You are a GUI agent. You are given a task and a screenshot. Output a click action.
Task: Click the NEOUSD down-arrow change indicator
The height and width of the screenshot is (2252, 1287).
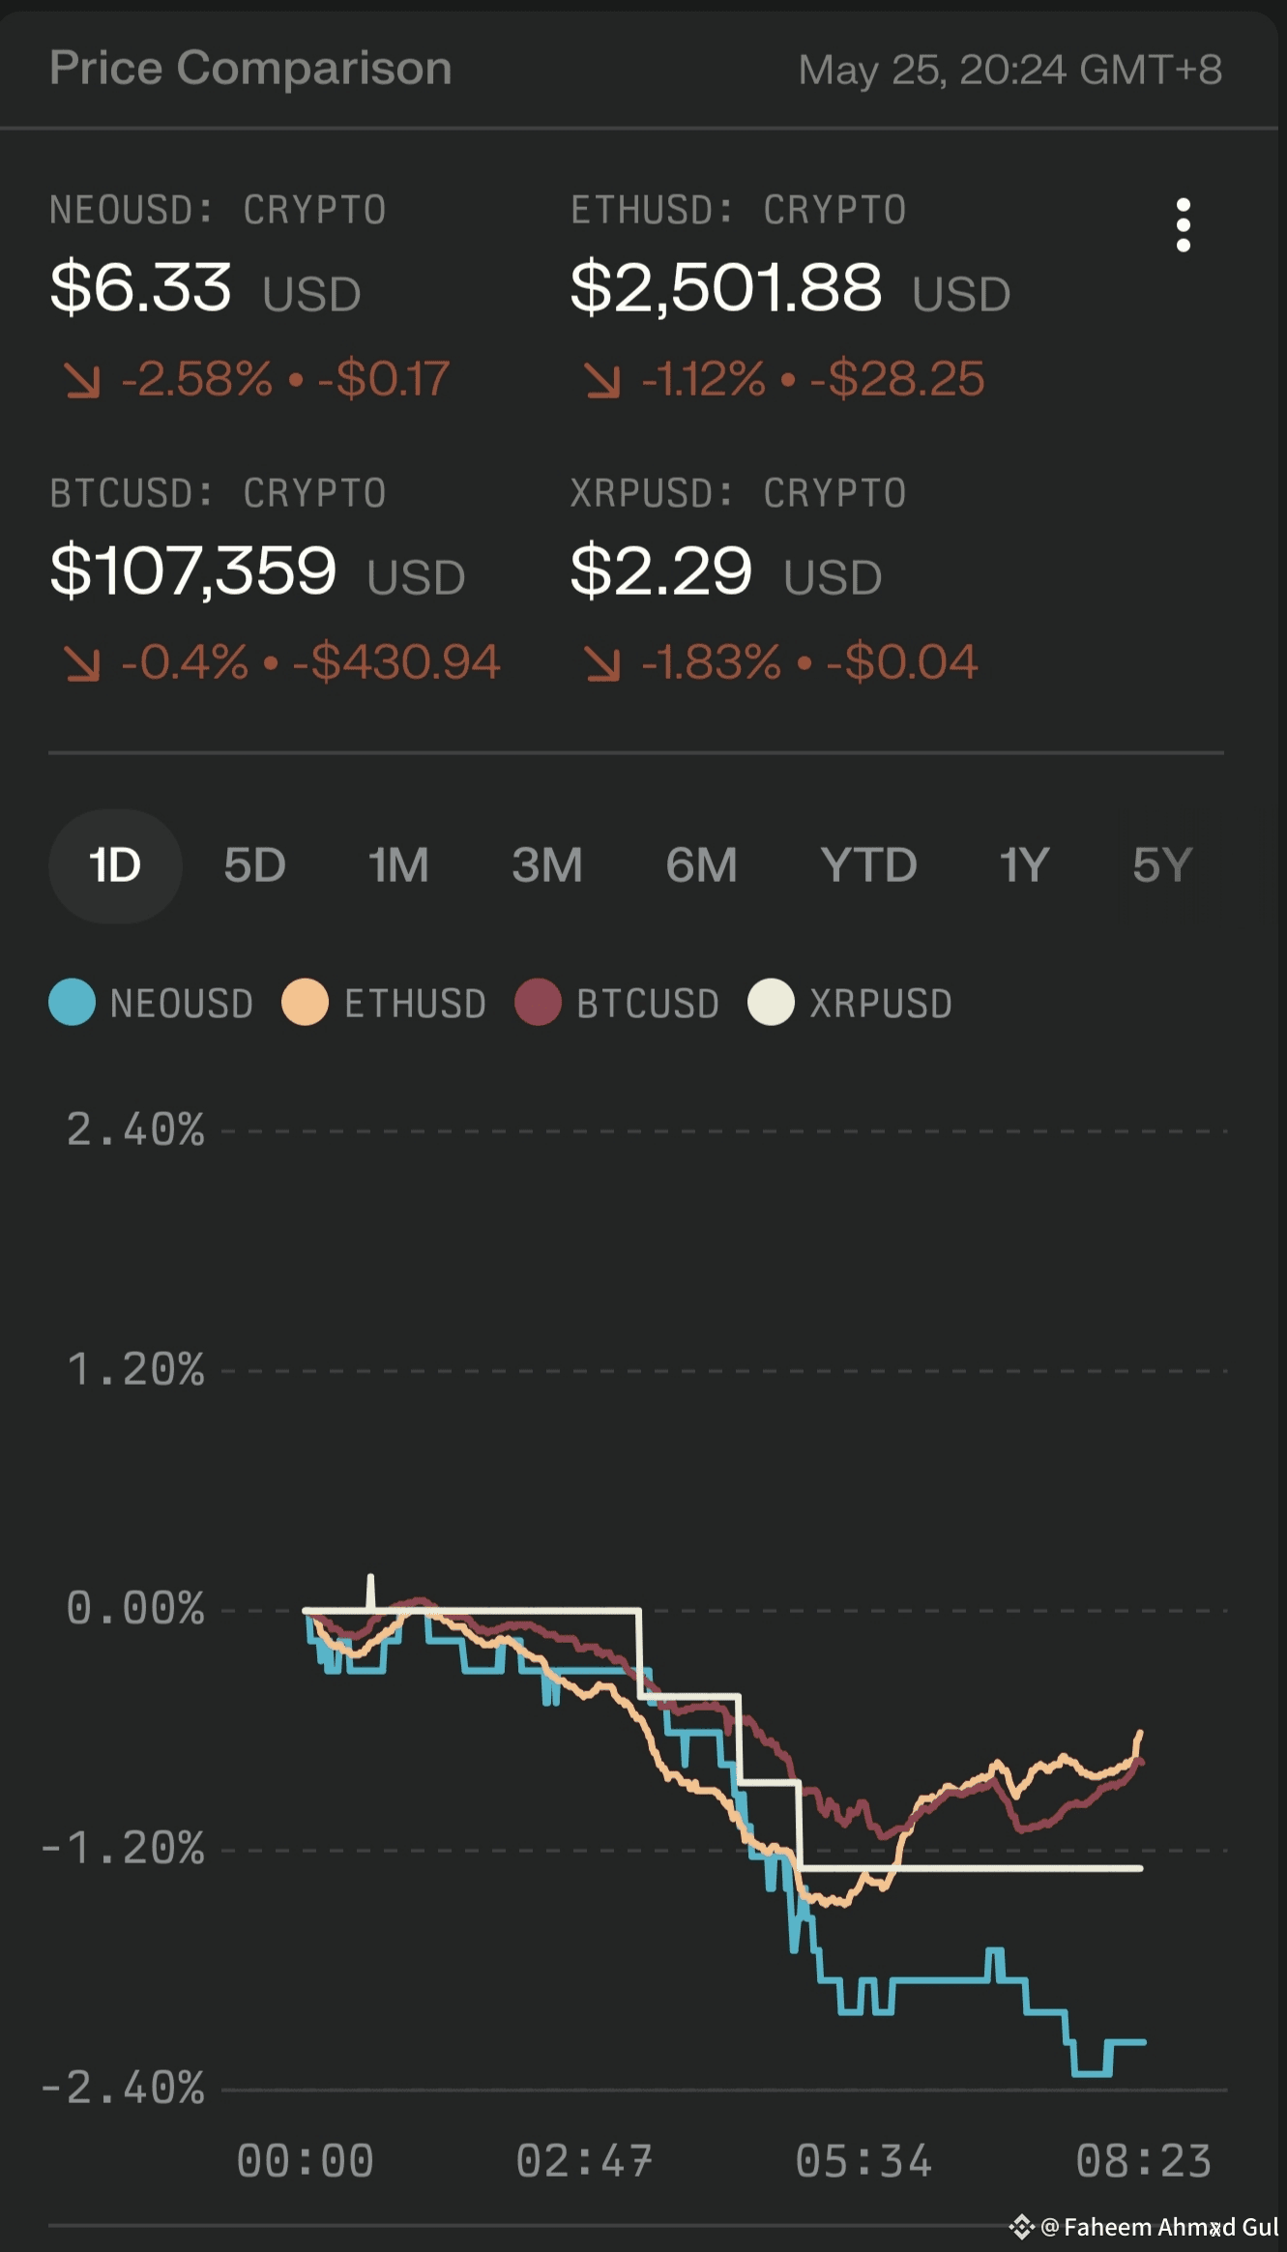(x=82, y=379)
